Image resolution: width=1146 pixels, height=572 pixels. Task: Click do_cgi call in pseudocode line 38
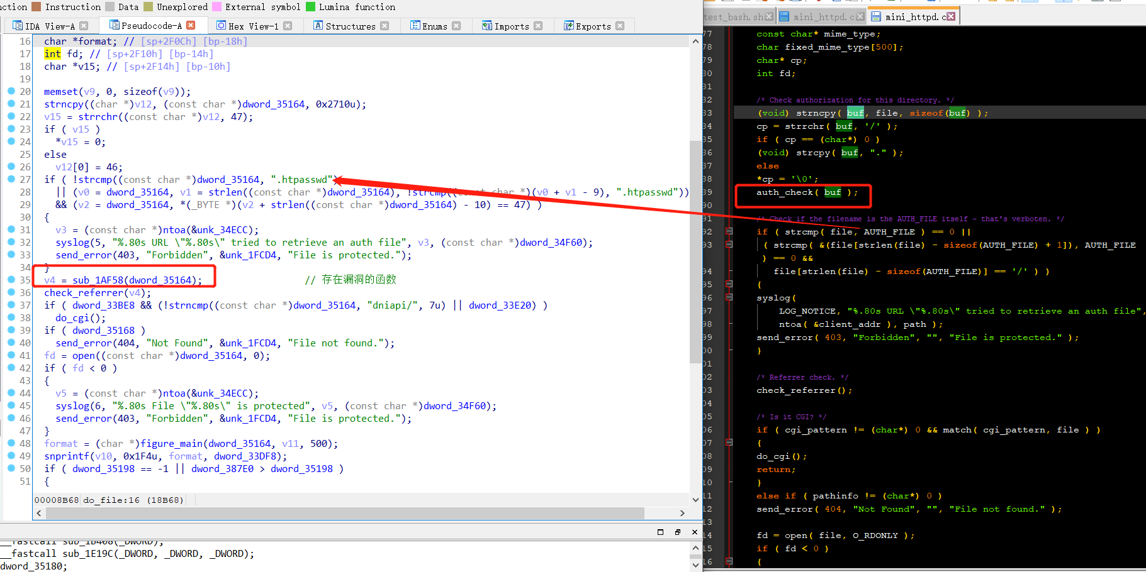[72, 318]
